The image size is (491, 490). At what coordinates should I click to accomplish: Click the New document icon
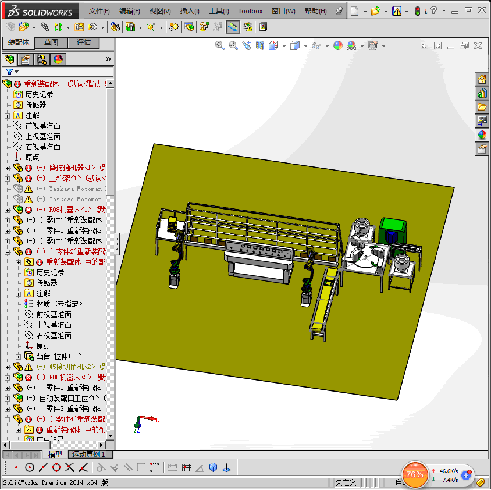click(354, 11)
